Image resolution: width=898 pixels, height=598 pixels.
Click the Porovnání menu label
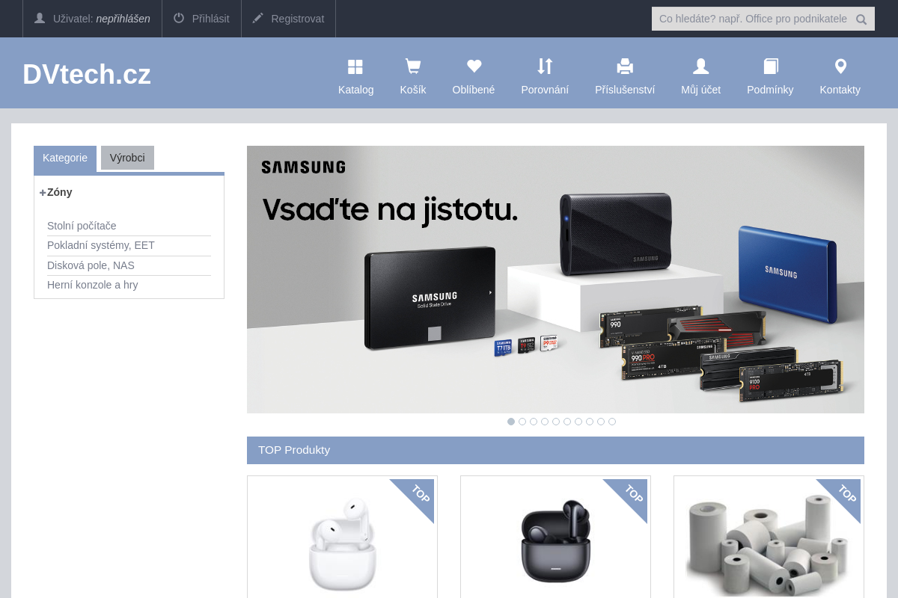coord(545,90)
